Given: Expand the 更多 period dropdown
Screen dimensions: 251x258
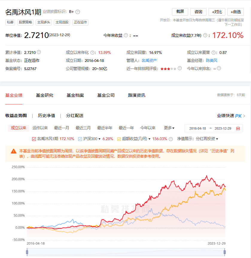Looking at the screenshot, I should [169, 128].
